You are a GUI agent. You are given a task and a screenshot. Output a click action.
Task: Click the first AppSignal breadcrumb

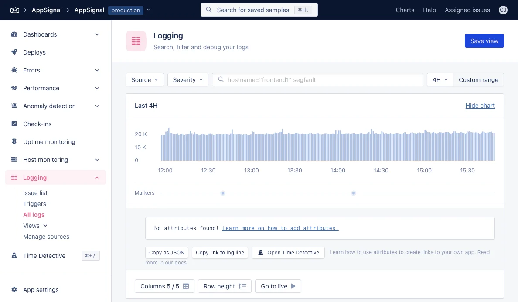47,10
